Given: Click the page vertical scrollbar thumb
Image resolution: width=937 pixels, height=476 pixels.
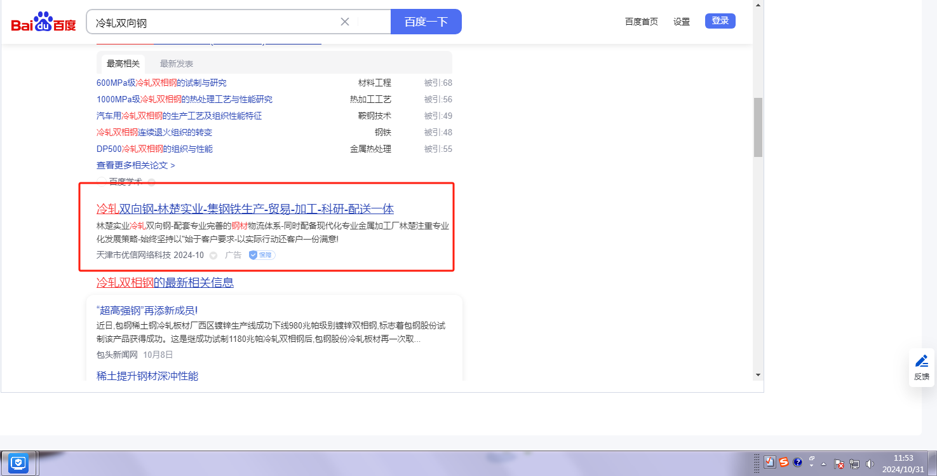Looking at the screenshot, I should pos(758,127).
